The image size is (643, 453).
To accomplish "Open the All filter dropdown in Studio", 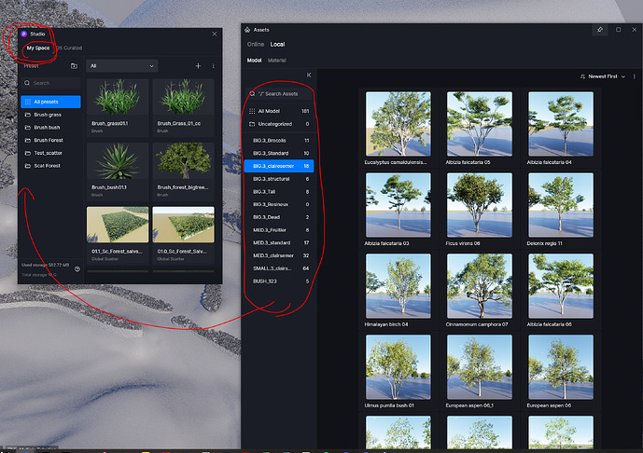I will (x=121, y=66).
